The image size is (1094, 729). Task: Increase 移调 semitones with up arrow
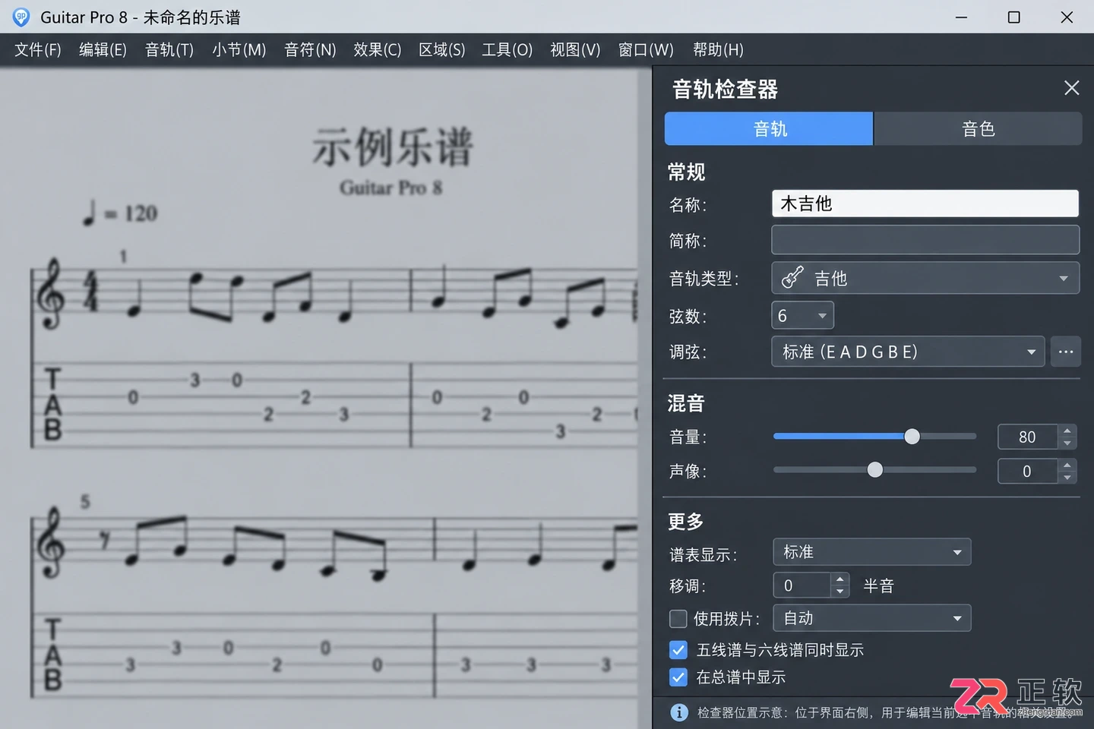coord(839,579)
